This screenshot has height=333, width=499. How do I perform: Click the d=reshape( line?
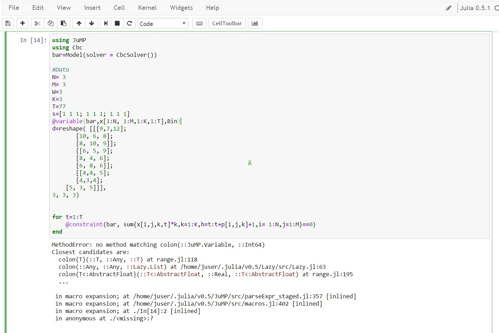(x=89, y=128)
